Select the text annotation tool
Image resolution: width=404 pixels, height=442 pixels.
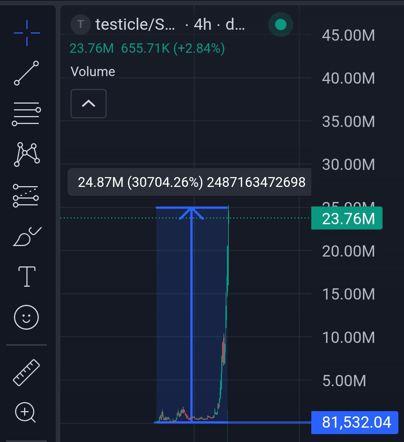27,277
